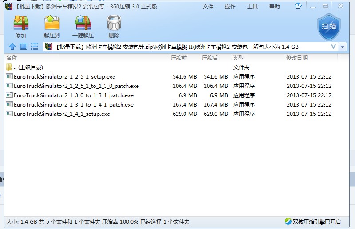Click the status bar size summary text
355x229 pixels.
98,221
